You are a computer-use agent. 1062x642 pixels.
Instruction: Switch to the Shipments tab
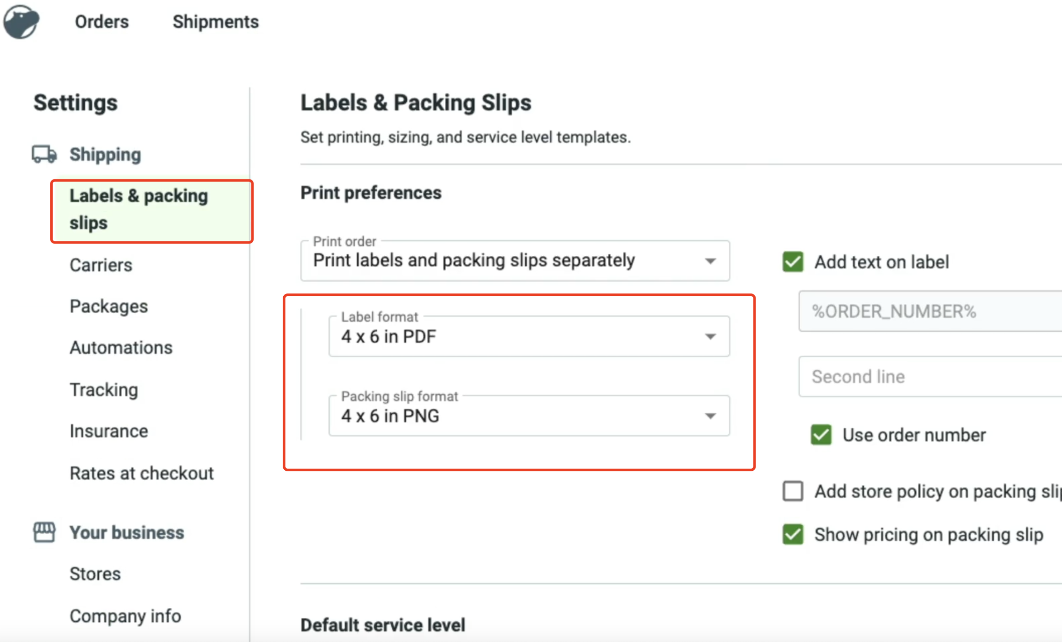216,21
